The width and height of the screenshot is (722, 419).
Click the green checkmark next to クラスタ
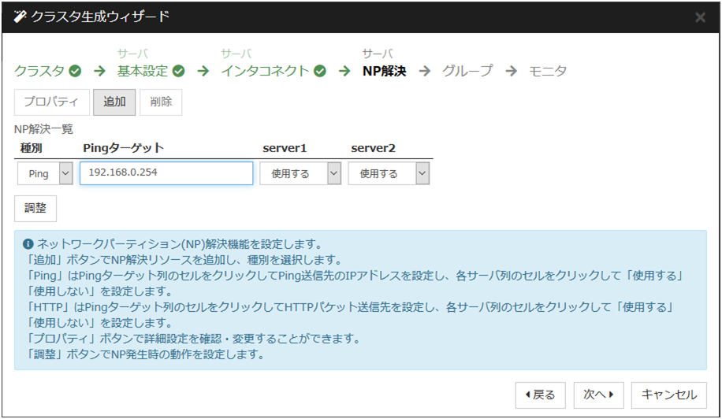(75, 71)
